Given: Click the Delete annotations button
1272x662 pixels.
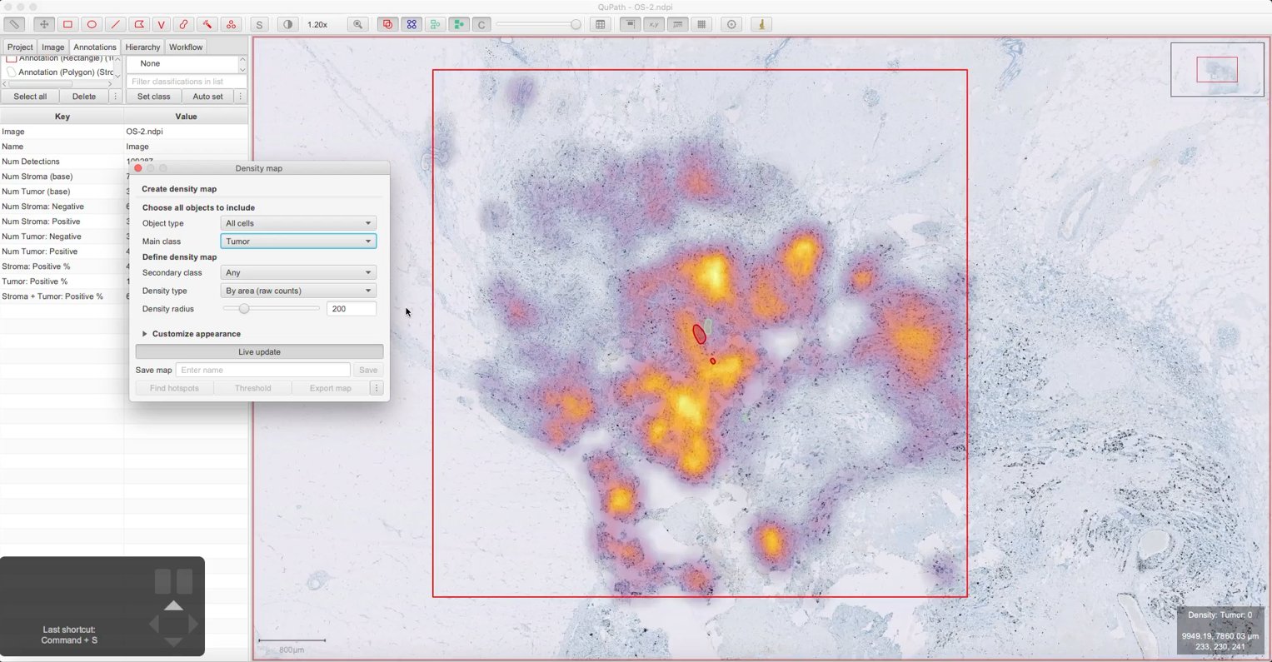Looking at the screenshot, I should point(84,97).
